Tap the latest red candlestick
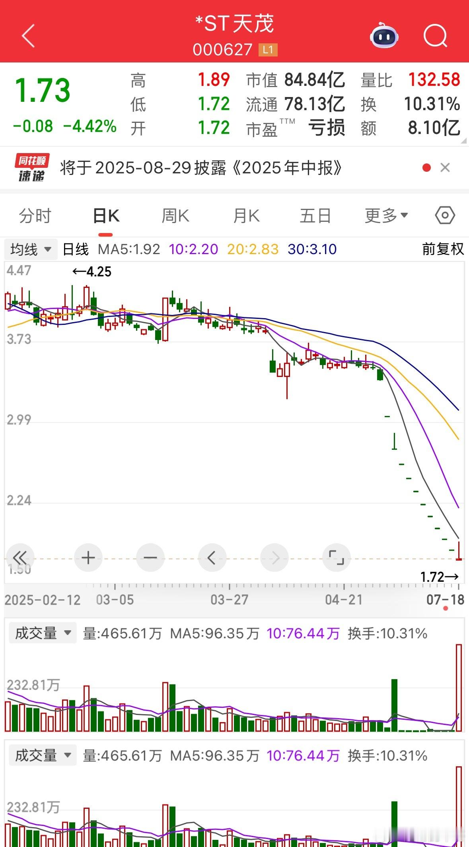This screenshot has width=469, height=847. tap(459, 551)
